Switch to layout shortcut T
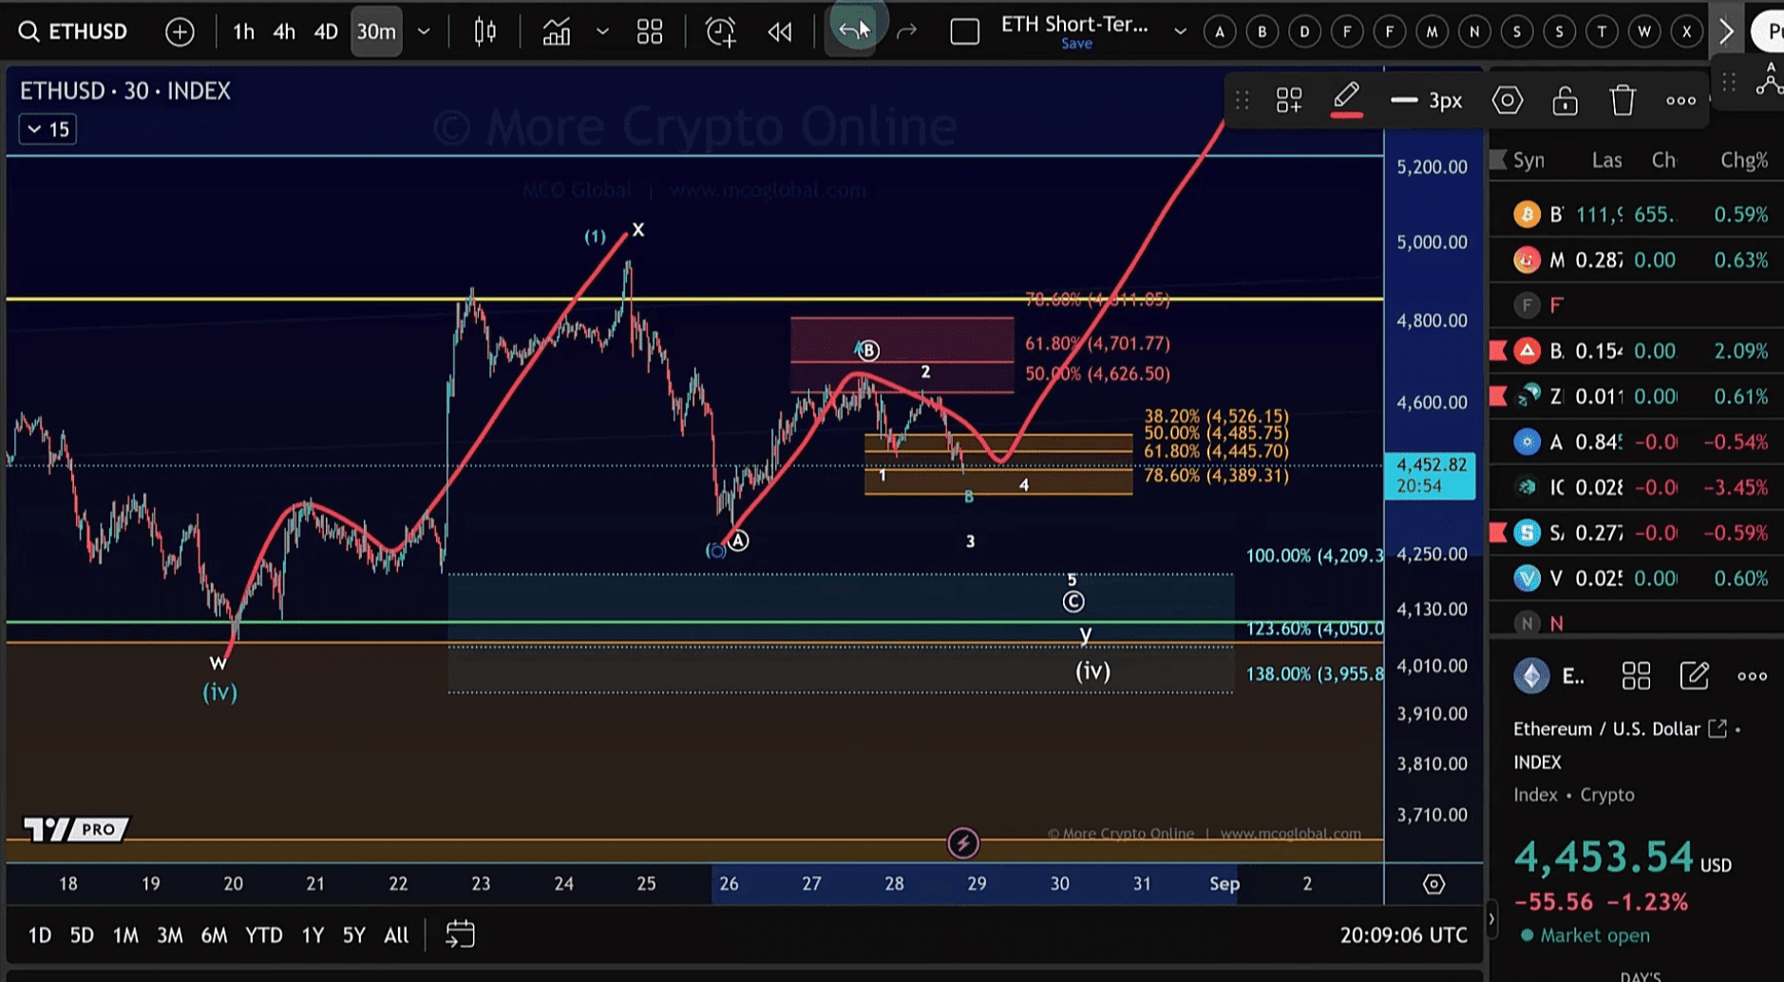 point(1602,31)
